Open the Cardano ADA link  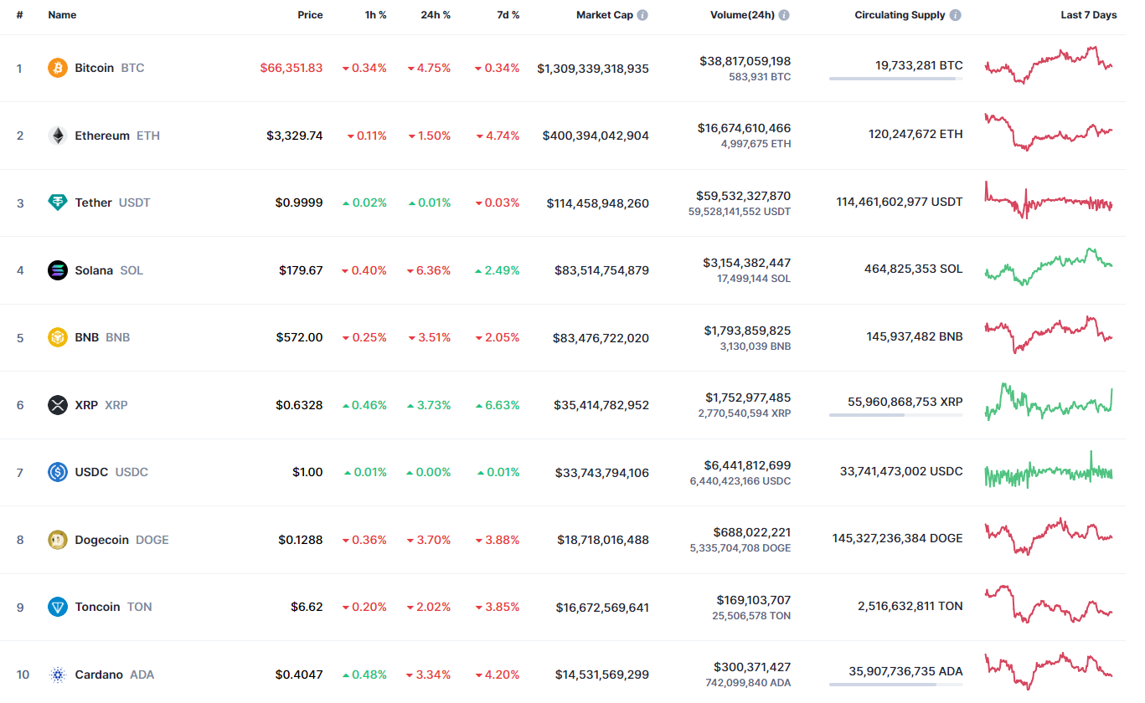(x=115, y=675)
